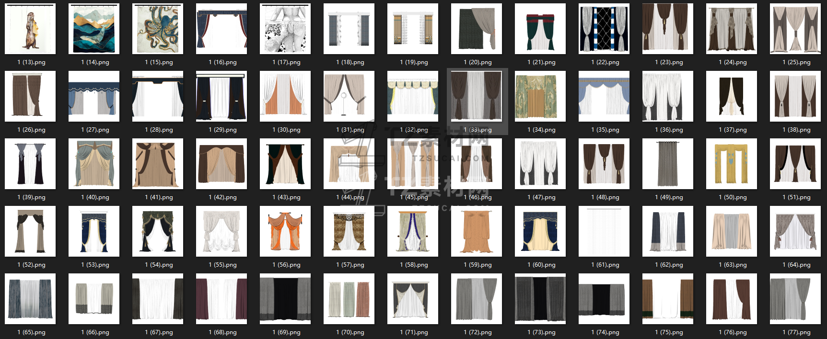Select brown curtain thumbnail 1 (76).png

tap(732, 299)
